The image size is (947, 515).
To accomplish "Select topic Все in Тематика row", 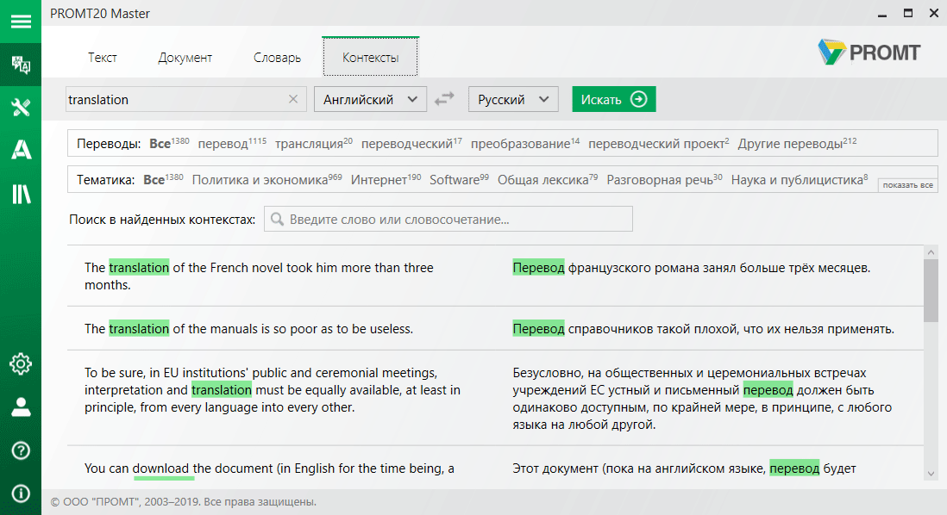I will 163,180.
